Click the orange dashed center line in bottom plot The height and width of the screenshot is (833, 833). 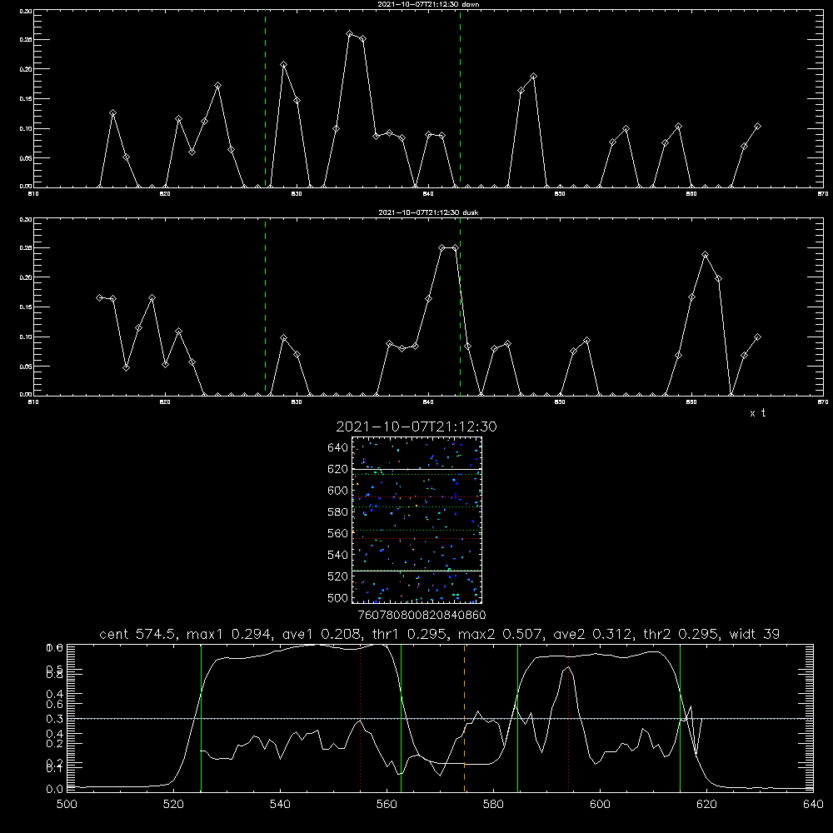464,718
